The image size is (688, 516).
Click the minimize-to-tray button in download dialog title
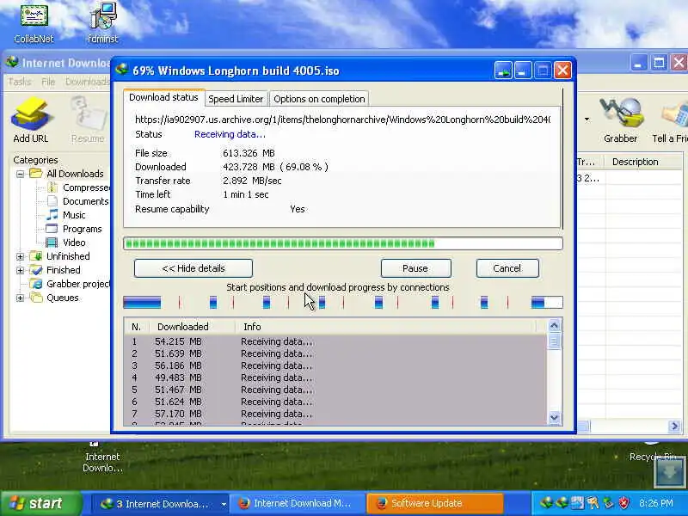pyautogui.click(x=503, y=71)
